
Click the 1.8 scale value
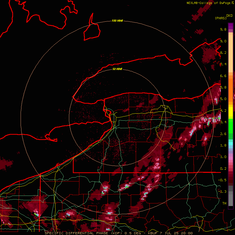coord(223,145)
